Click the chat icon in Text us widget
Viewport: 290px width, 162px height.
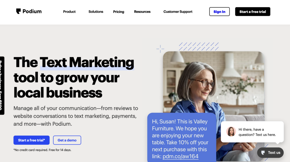pos(263,153)
